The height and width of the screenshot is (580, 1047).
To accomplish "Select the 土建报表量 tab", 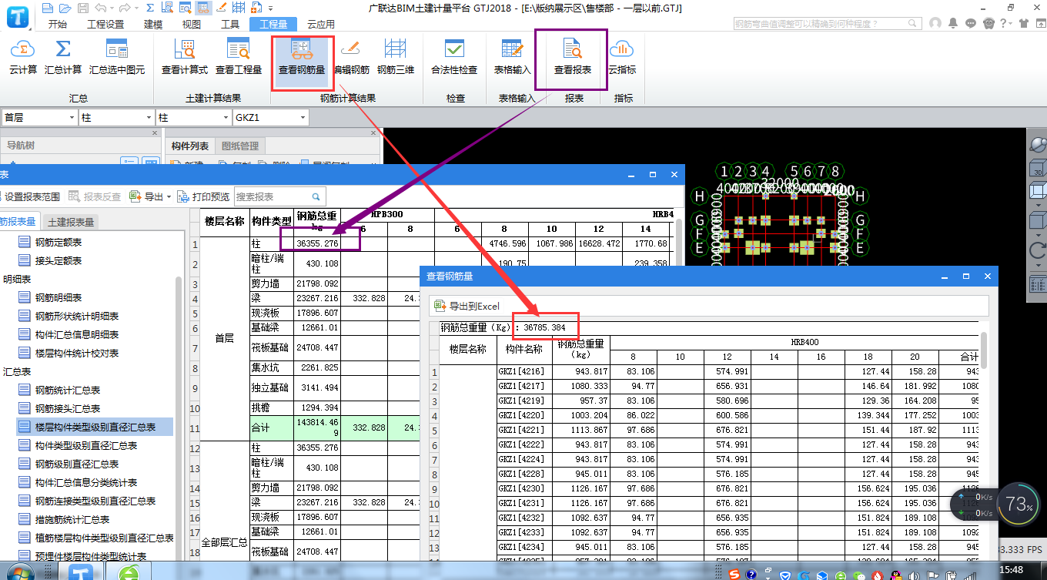I will click(71, 222).
